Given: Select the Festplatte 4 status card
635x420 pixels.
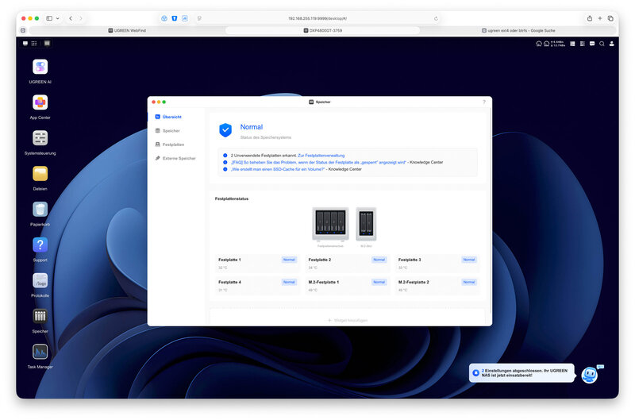Looking at the screenshot, I should [257, 286].
